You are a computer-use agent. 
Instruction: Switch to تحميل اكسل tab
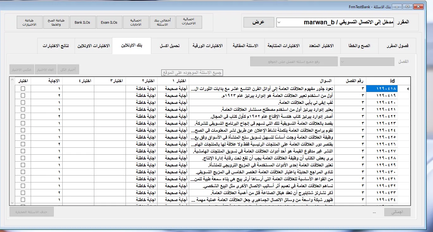pyautogui.click(x=170, y=46)
